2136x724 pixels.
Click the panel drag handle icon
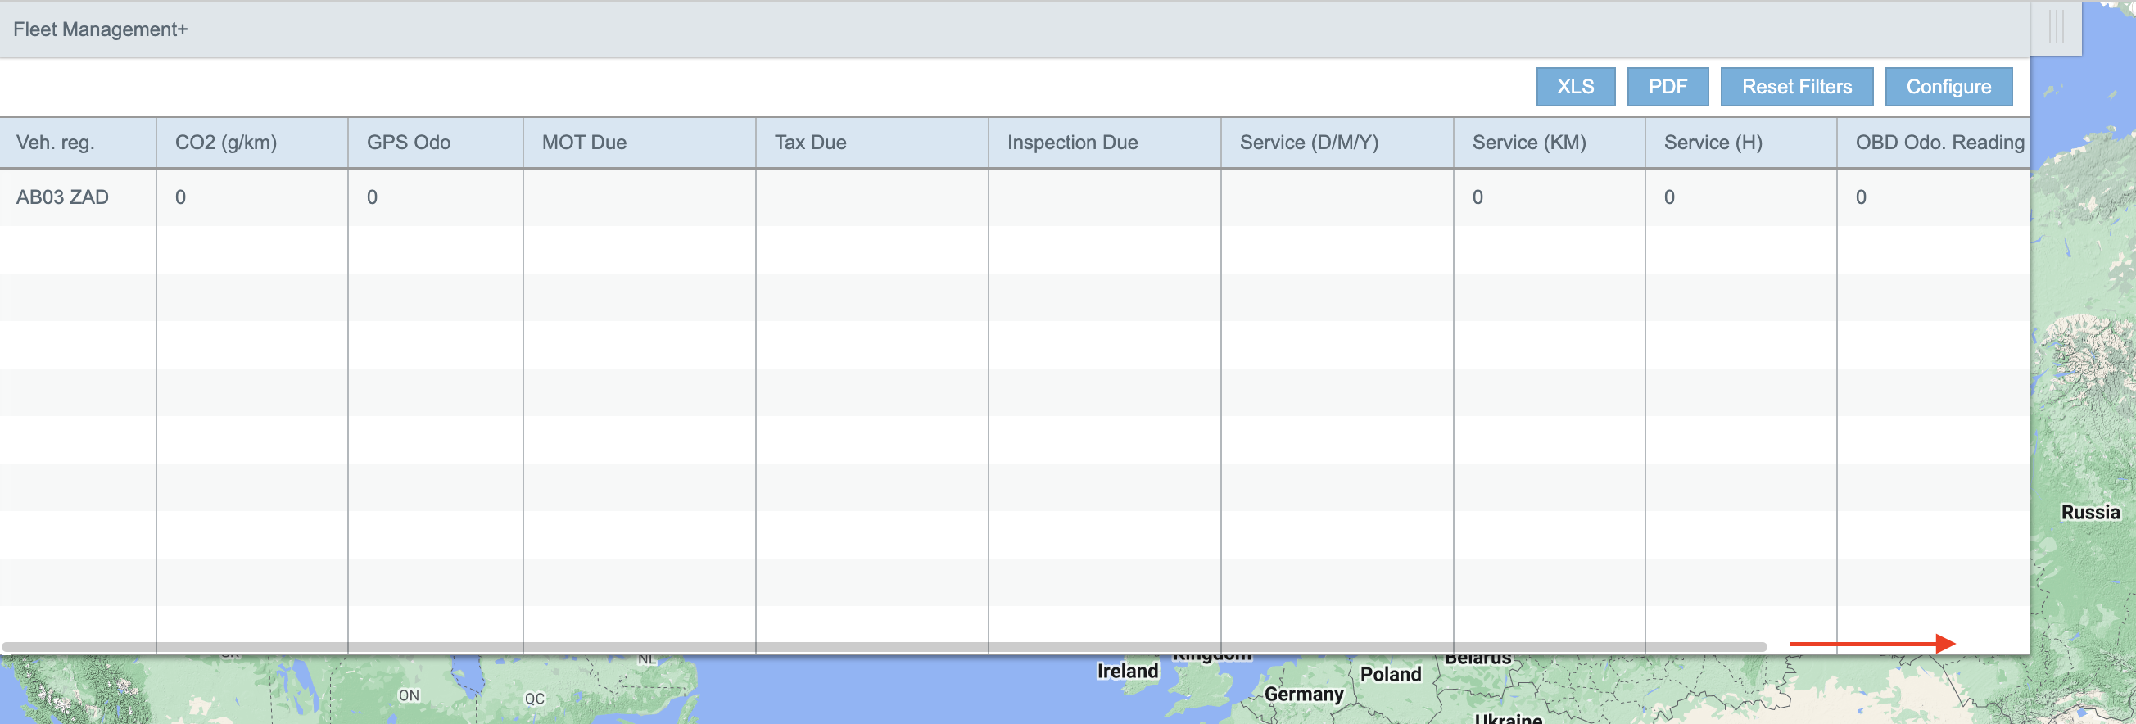(2056, 27)
